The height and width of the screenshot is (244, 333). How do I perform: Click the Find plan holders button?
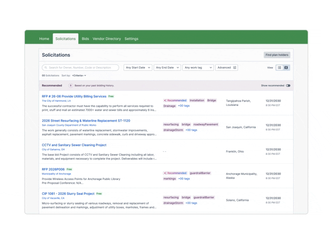coord(278,55)
